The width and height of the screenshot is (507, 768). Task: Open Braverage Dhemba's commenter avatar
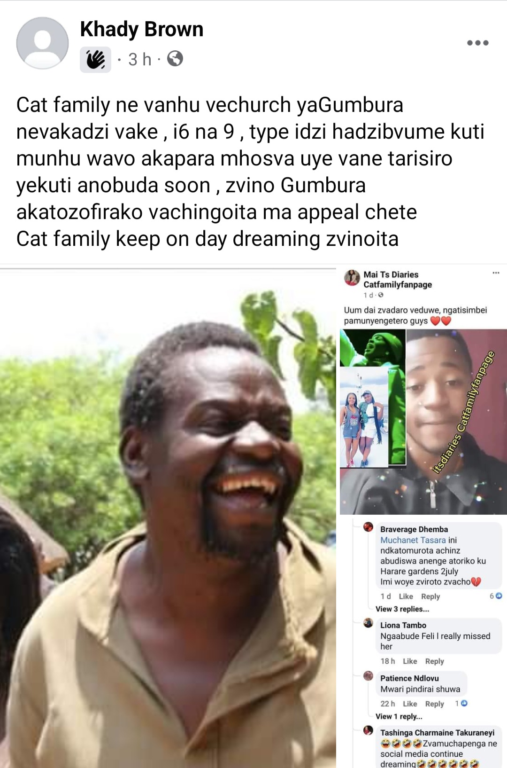[369, 527]
